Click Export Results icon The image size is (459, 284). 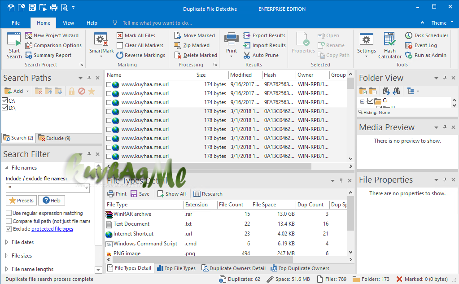[x=247, y=35]
